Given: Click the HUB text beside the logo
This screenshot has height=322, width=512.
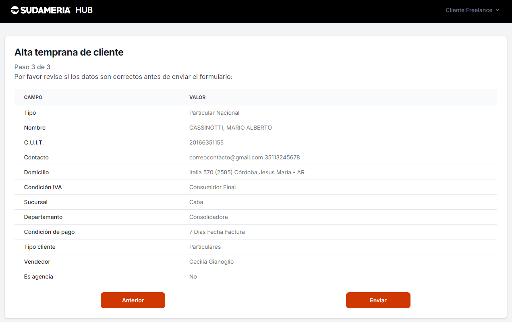Looking at the screenshot, I should coord(84,10).
